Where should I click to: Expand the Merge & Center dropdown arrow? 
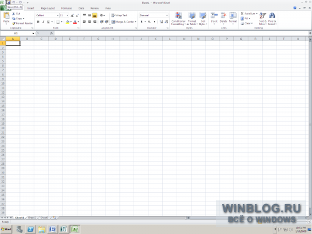tap(135, 22)
